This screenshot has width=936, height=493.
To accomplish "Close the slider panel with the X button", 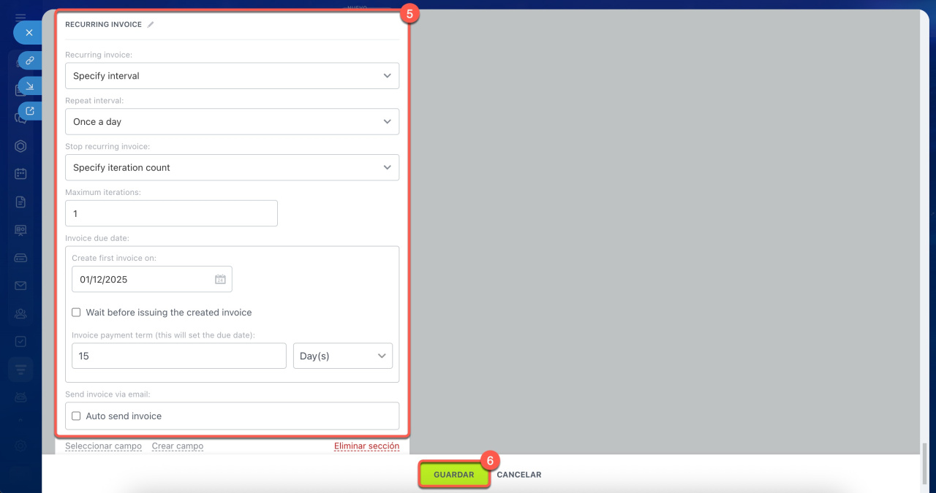I will tap(29, 33).
